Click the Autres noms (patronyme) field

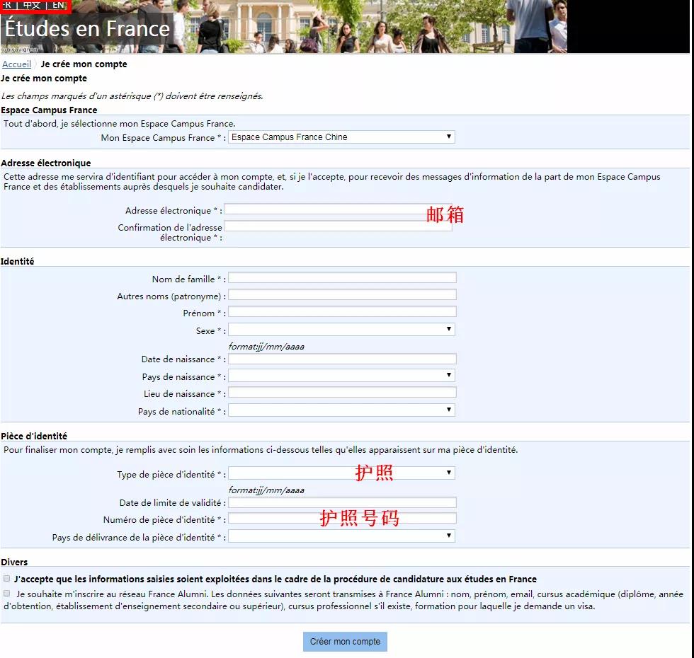click(x=342, y=295)
